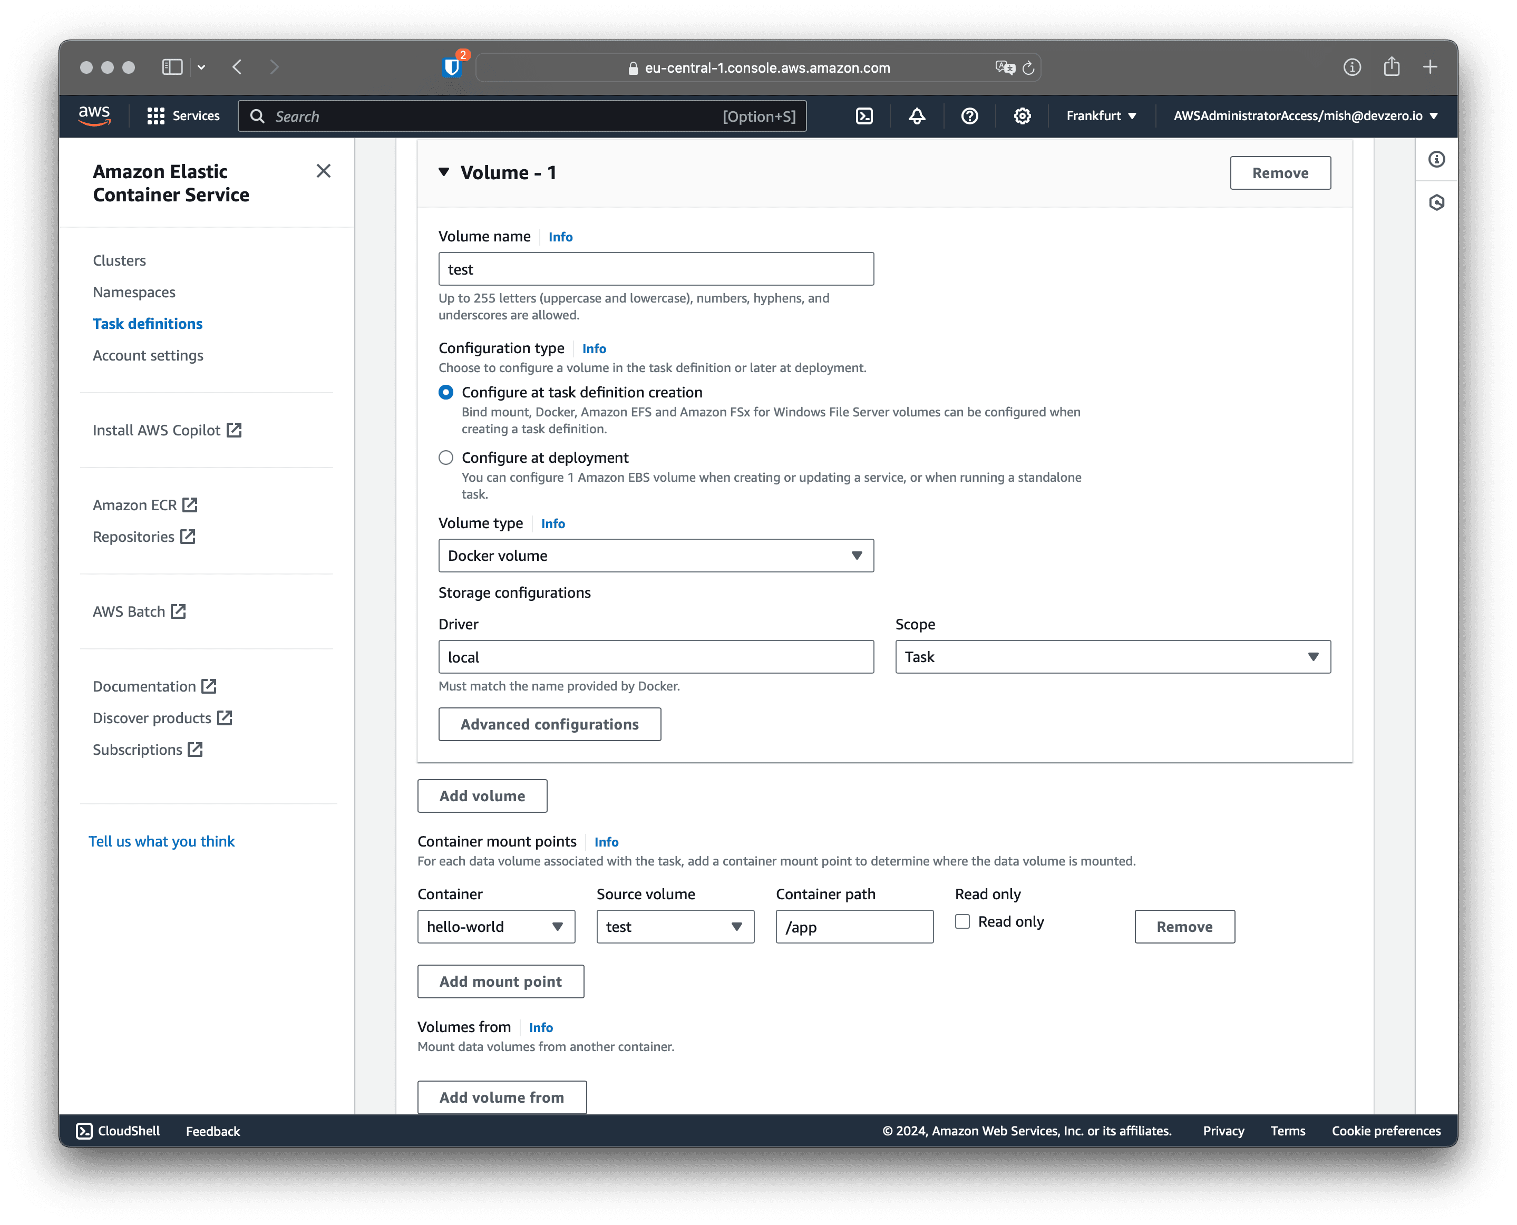1517x1225 pixels.
Task: Open the notifications bell icon
Action: [x=917, y=116]
